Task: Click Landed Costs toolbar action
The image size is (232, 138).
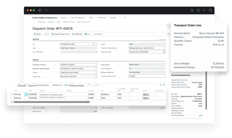Action: click(x=77, y=34)
